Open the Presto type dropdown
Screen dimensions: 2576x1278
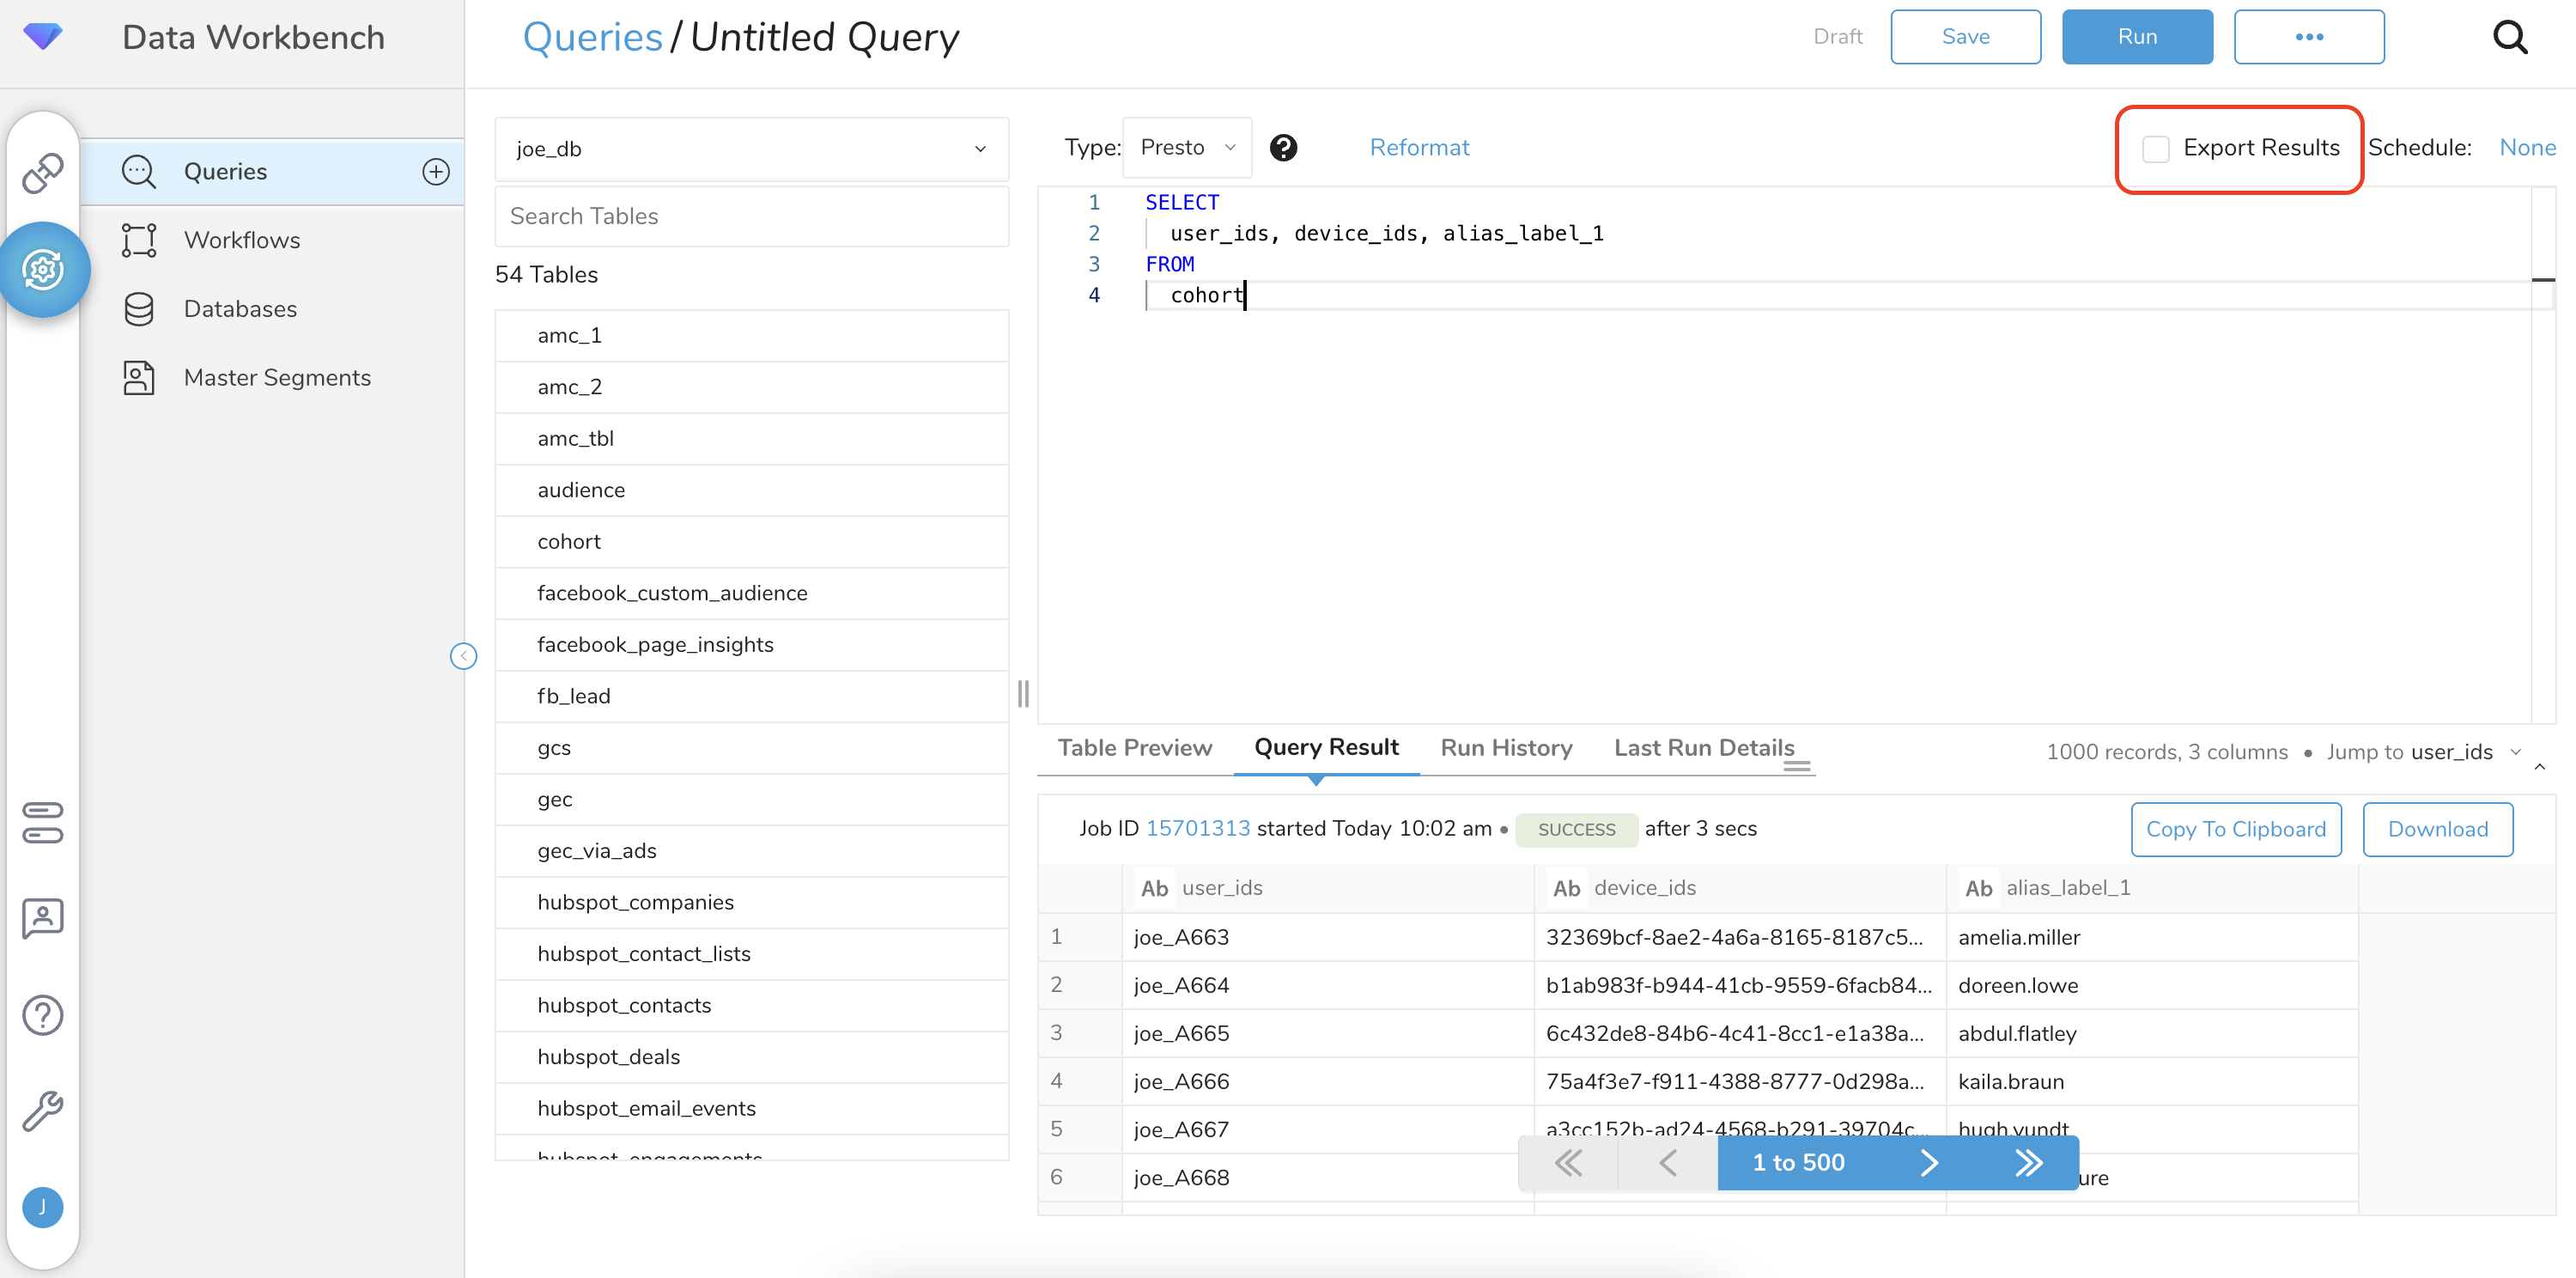point(1187,148)
